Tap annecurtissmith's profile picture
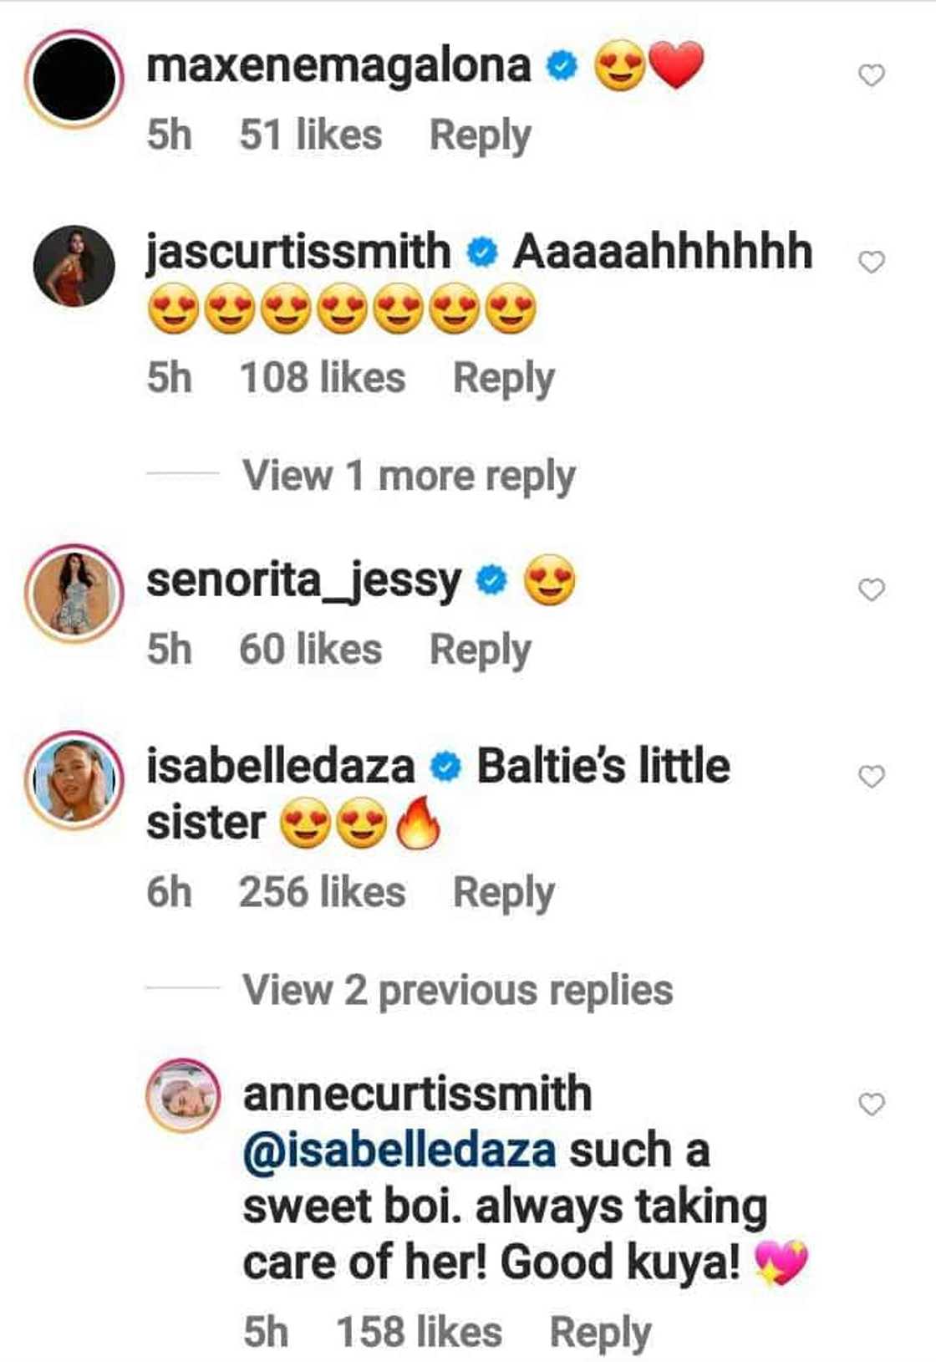The height and width of the screenshot is (1362, 936). pos(184,1095)
